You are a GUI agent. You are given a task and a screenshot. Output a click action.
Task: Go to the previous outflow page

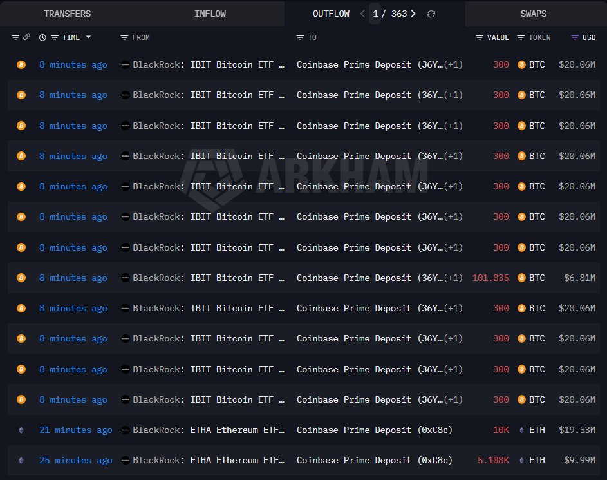[362, 14]
